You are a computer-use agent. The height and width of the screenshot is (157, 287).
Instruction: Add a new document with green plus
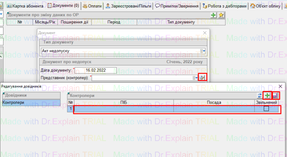213,15
